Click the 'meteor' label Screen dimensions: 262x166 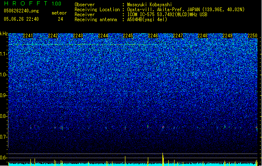click(x=59, y=13)
